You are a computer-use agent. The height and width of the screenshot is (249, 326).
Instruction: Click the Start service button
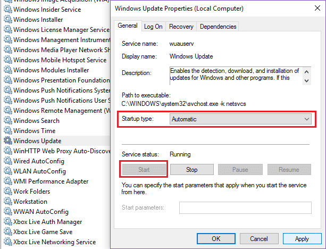(x=144, y=170)
